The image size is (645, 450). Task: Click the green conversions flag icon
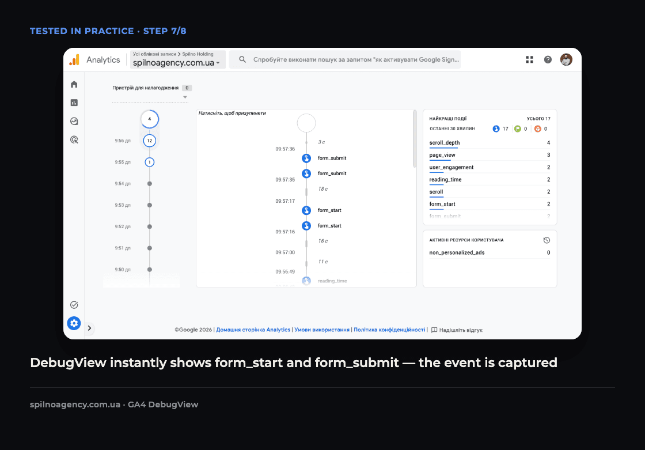(x=518, y=129)
